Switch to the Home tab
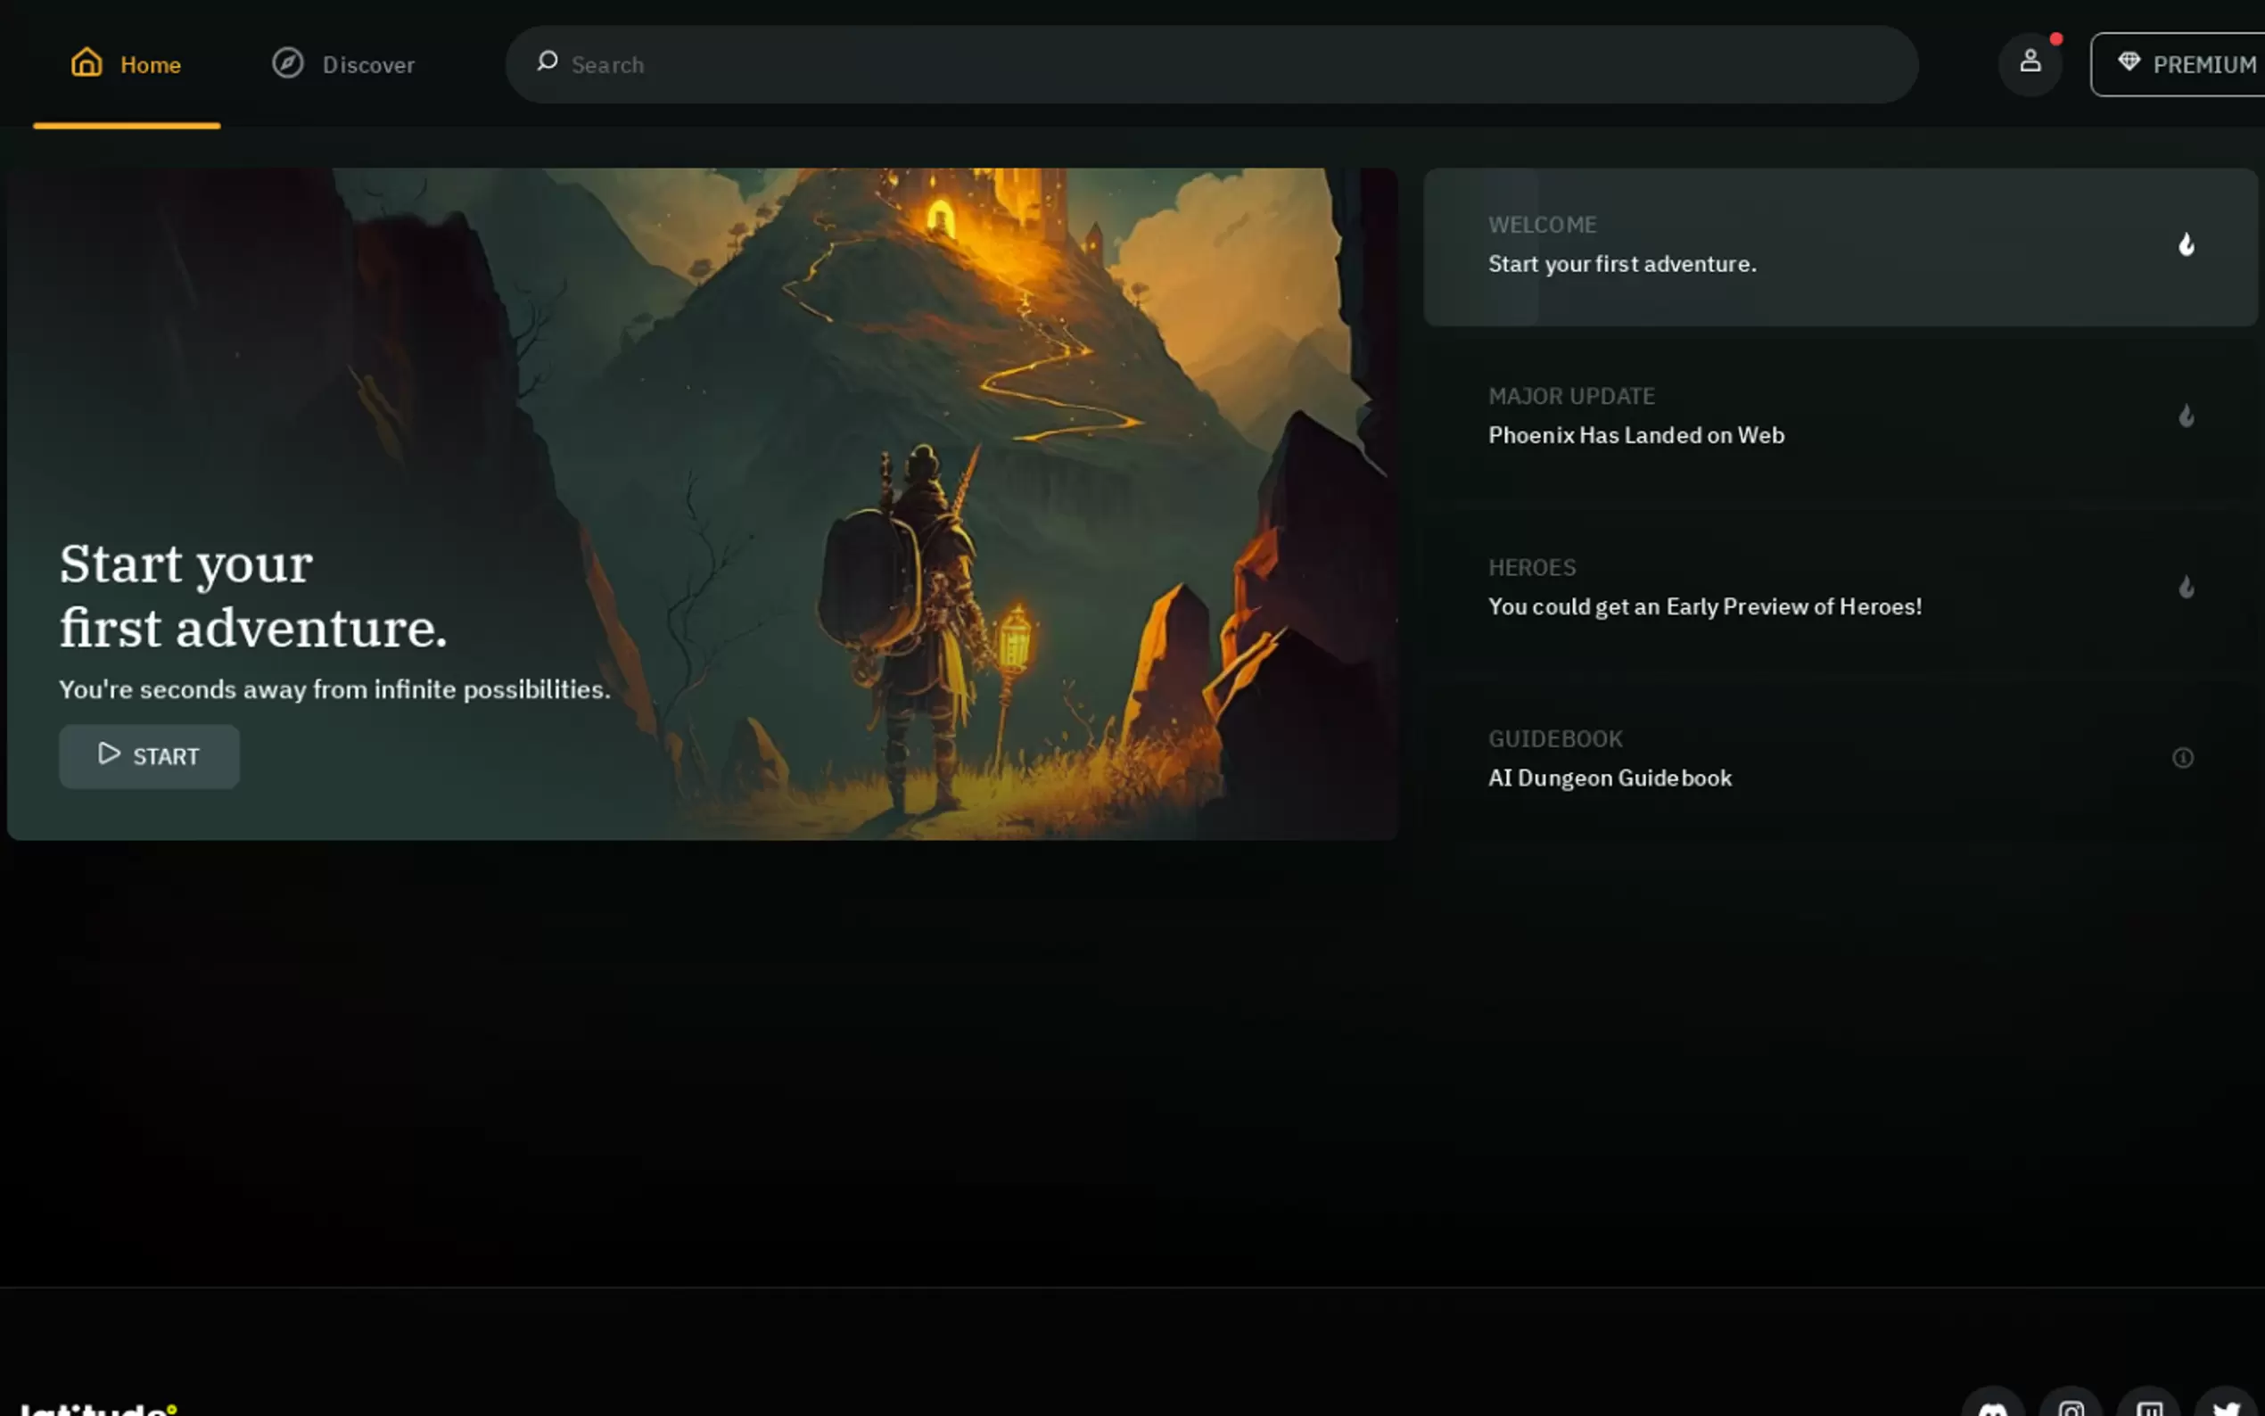Image resolution: width=2265 pixels, height=1416 pixels. click(150, 64)
